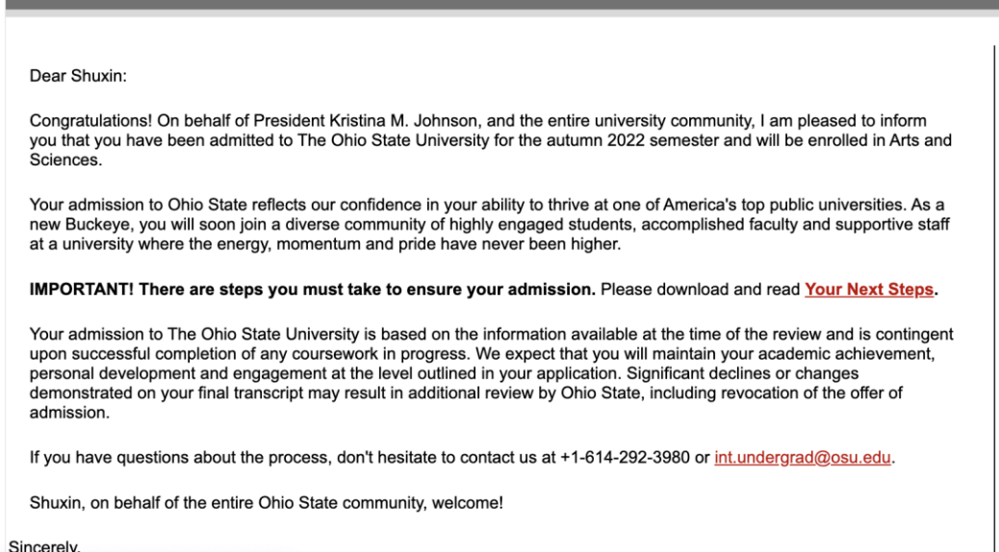Image resolution: width=999 pixels, height=552 pixels.
Task: Click the gray header bar at top
Action: [x=499, y=5]
